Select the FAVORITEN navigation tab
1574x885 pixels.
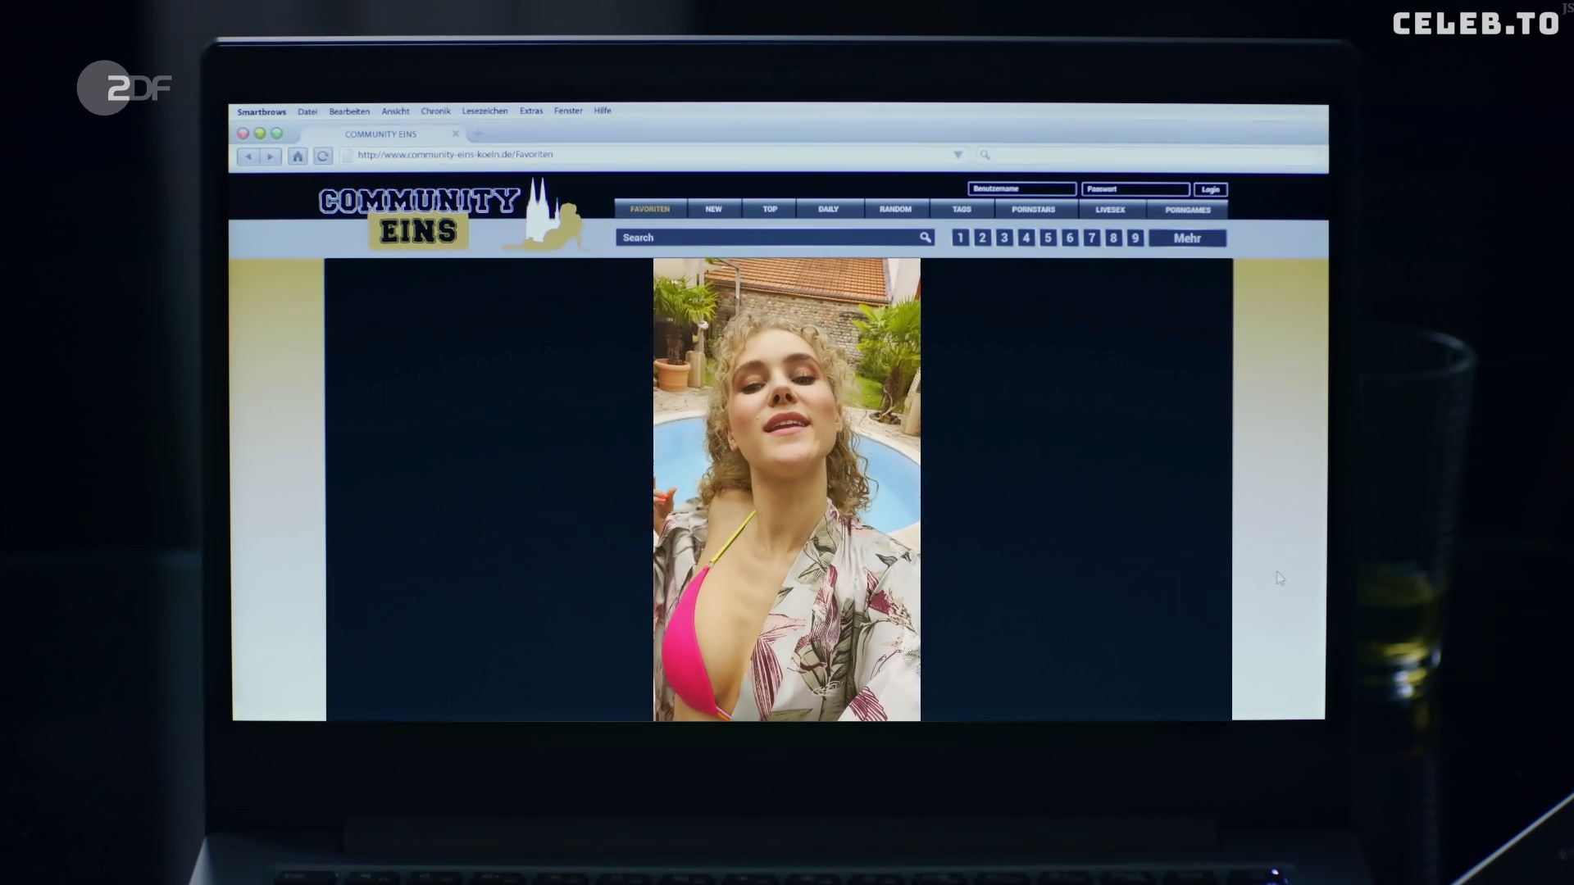point(650,209)
